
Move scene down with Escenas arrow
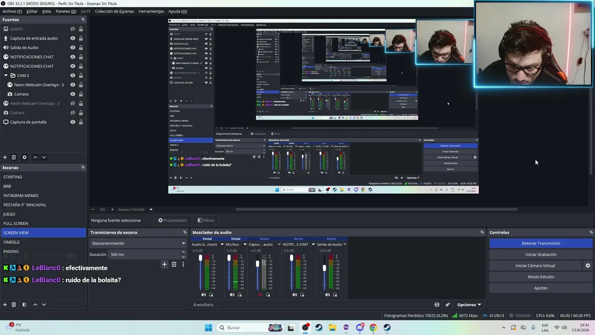coord(44,304)
